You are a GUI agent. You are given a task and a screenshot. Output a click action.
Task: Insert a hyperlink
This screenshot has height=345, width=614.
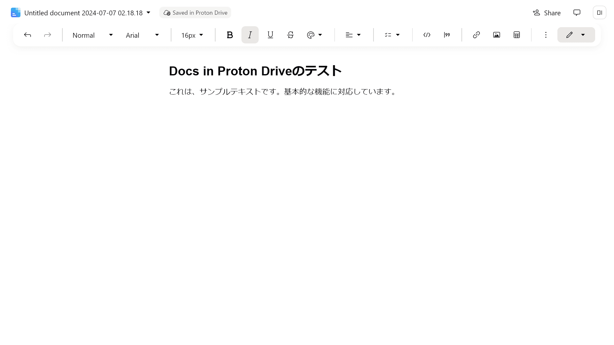pos(476,35)
